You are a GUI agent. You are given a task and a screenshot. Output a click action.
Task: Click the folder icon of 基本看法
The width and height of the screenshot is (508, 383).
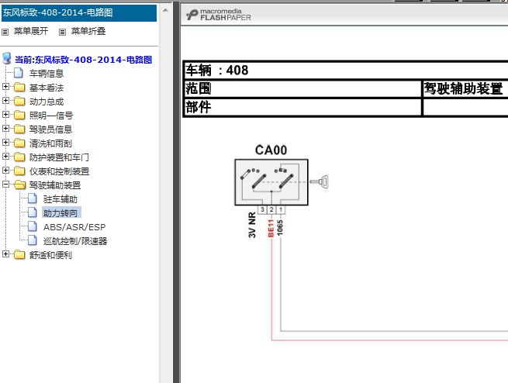[19, 87]
